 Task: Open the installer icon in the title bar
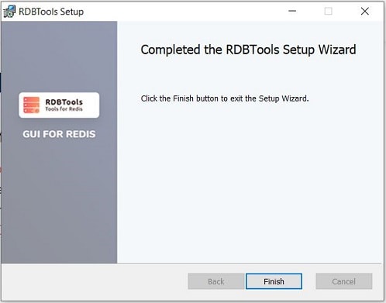[x=9, y=12]
